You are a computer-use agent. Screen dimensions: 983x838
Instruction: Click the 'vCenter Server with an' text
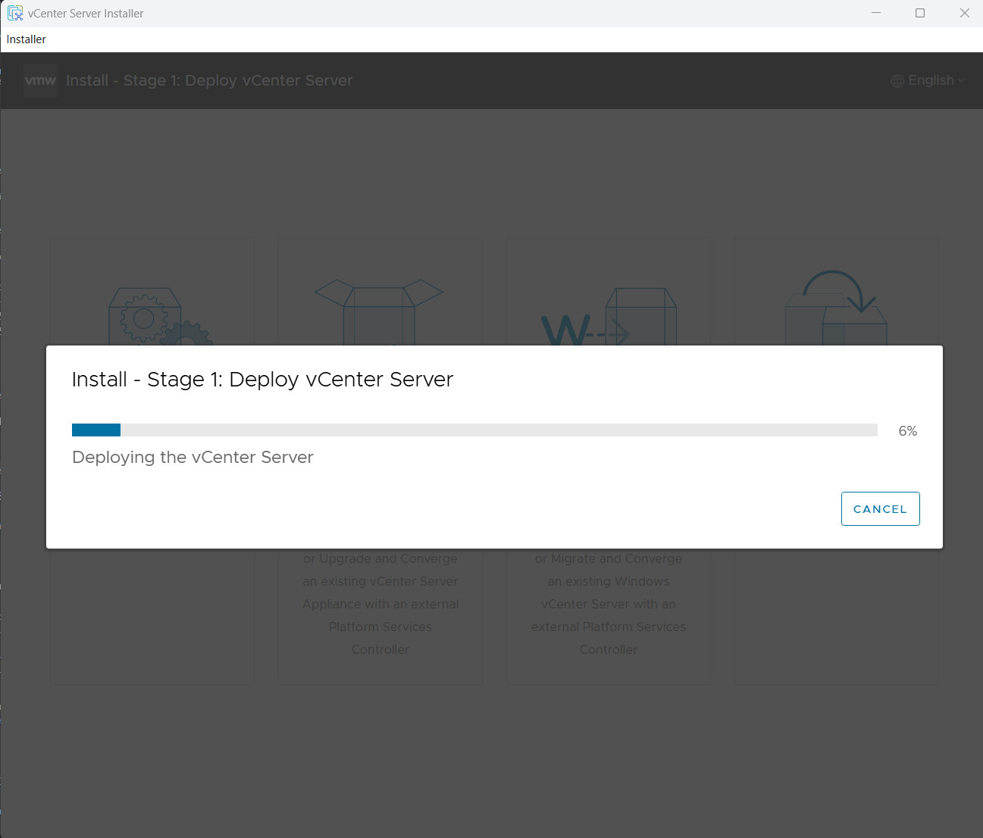coord(609,604)
